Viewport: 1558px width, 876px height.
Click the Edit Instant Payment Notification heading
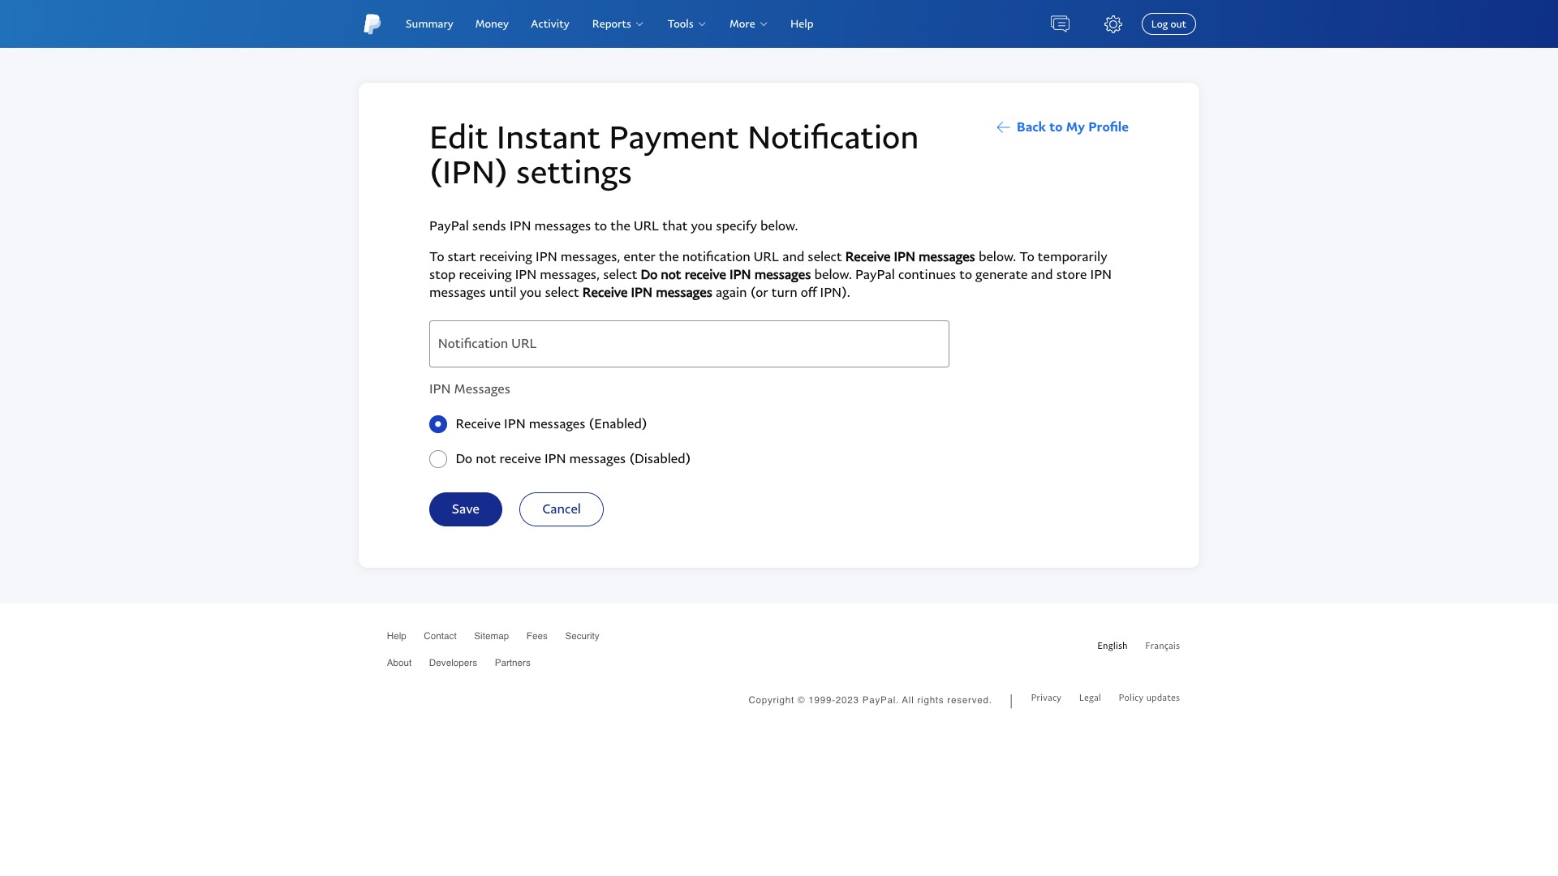[x=674, y=155]
